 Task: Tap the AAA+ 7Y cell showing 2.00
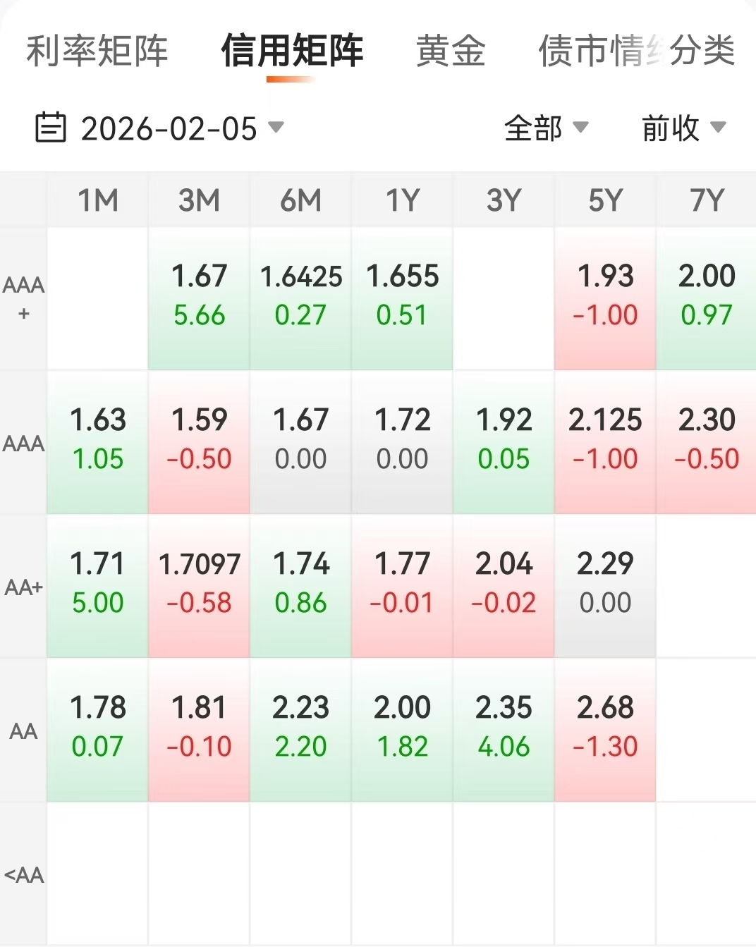(x=707, y=296)
